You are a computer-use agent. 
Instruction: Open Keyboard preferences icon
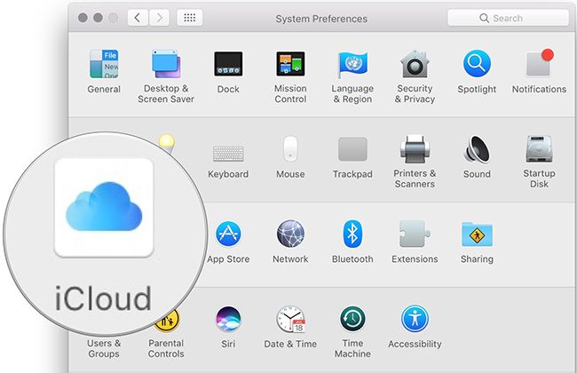click(x=228, y=154)
